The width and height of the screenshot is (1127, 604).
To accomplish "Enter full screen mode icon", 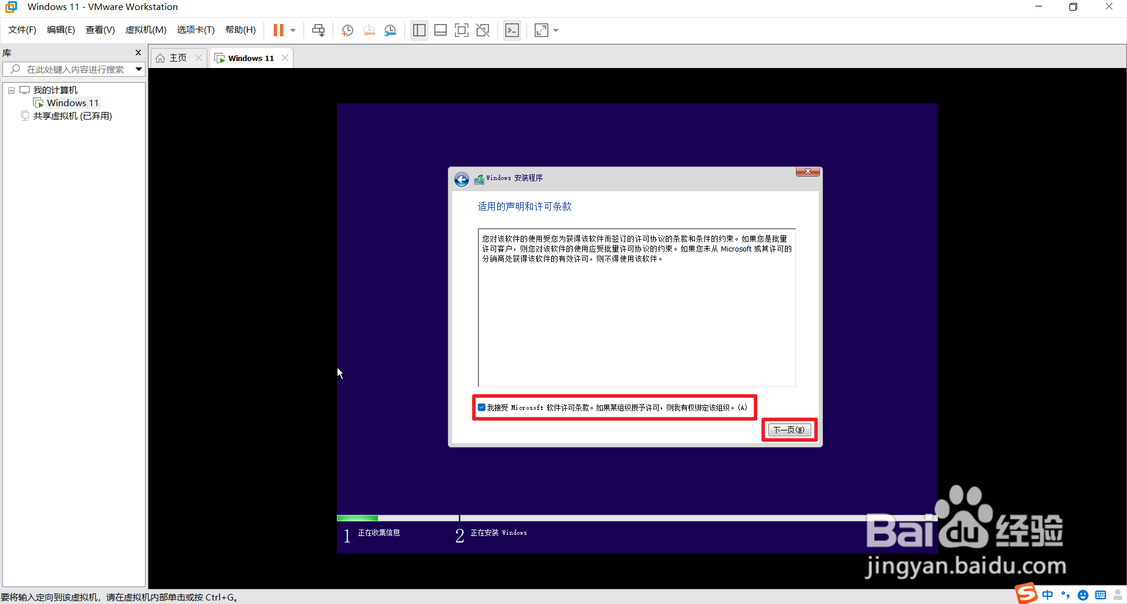I will [461, 30].
